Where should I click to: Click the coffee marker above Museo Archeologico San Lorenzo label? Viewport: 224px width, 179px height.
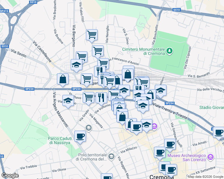[160, 152]
